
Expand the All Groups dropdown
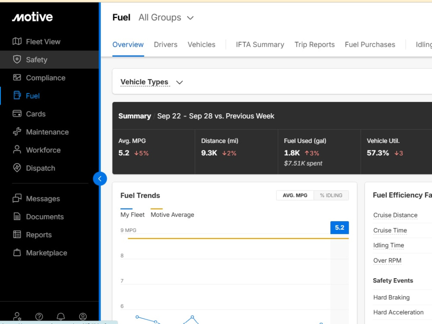pyautogui.click(x=166, y=18)
